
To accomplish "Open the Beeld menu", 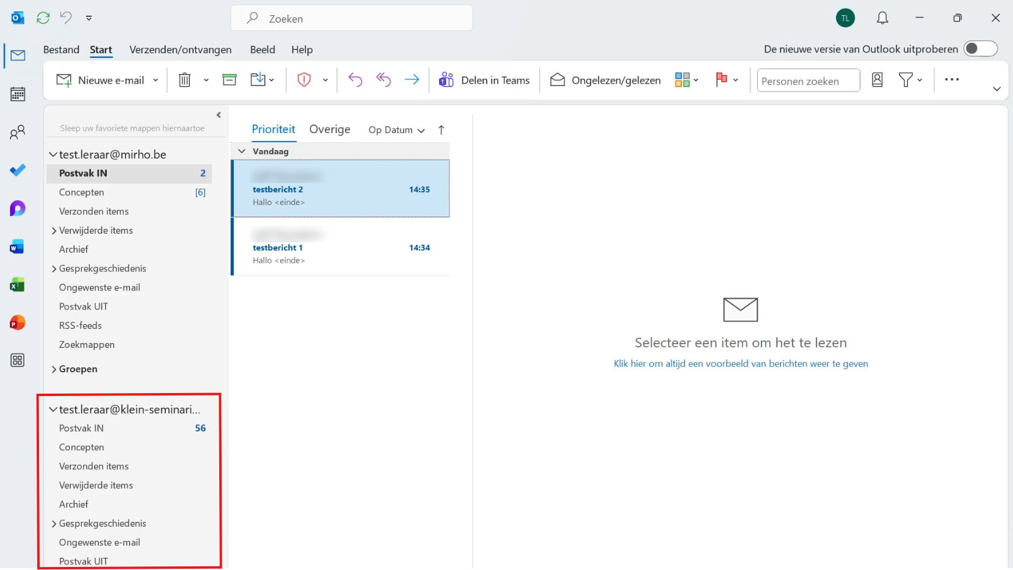I will tap(263, 49).
